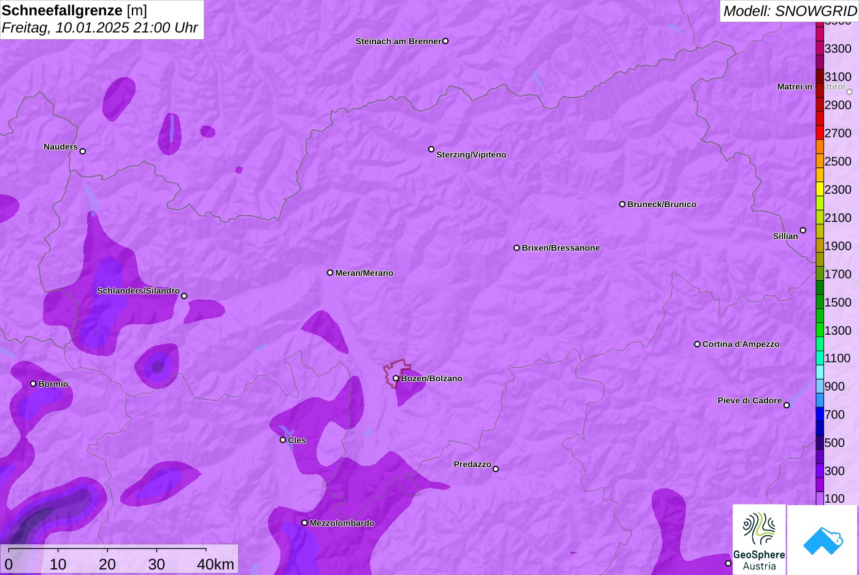Screen dimensions: 859x575
Task: Click the Bruneck/Brunico marker dot
Action: pos(622,204)
